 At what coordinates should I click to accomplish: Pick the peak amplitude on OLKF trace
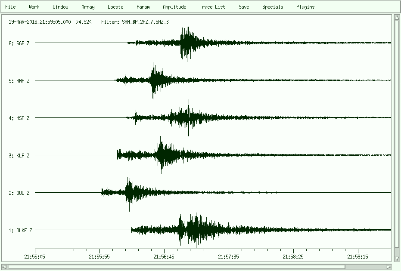click(x=196, y=229)
